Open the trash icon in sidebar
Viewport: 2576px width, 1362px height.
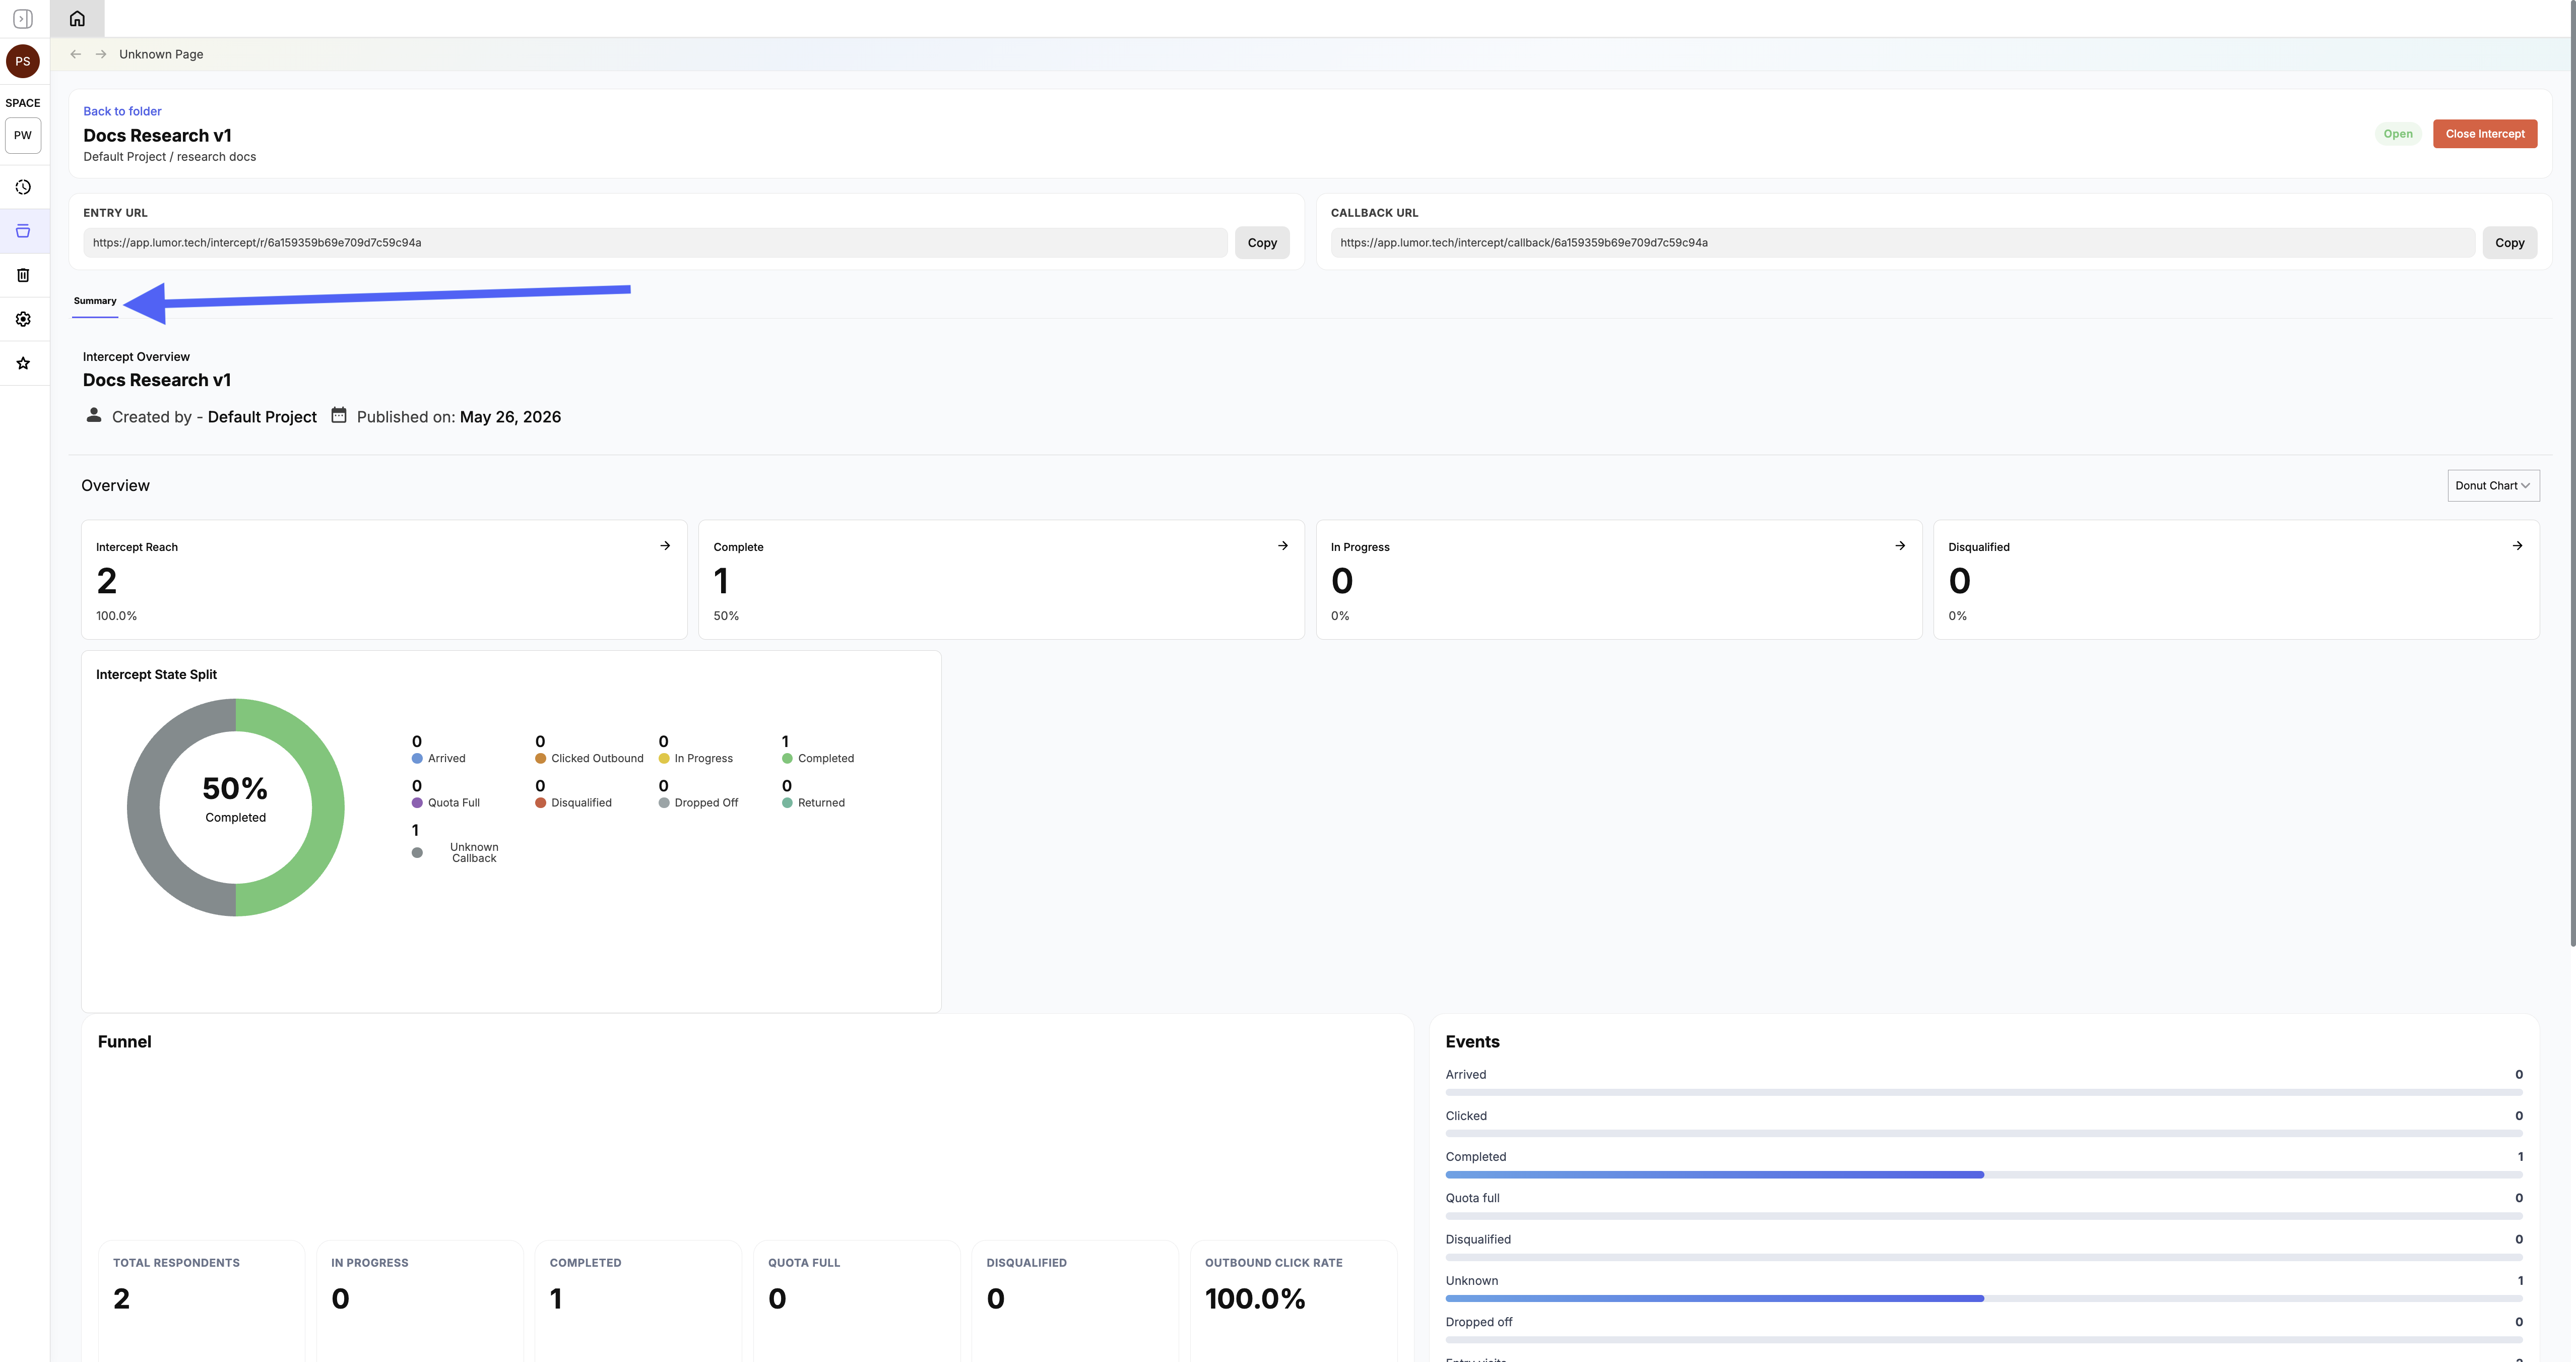23,275
